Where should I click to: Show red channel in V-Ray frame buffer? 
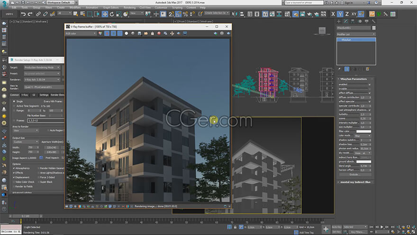click(x=107, y=33)
